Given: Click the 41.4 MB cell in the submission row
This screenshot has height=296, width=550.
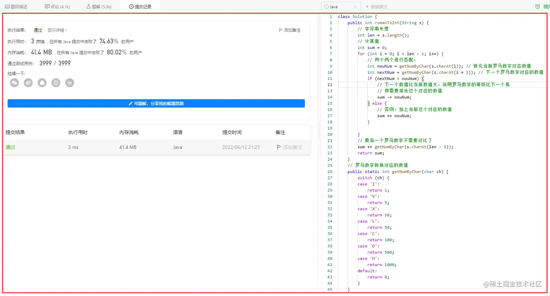Looking at the screenshot, I should pos(128,147).
